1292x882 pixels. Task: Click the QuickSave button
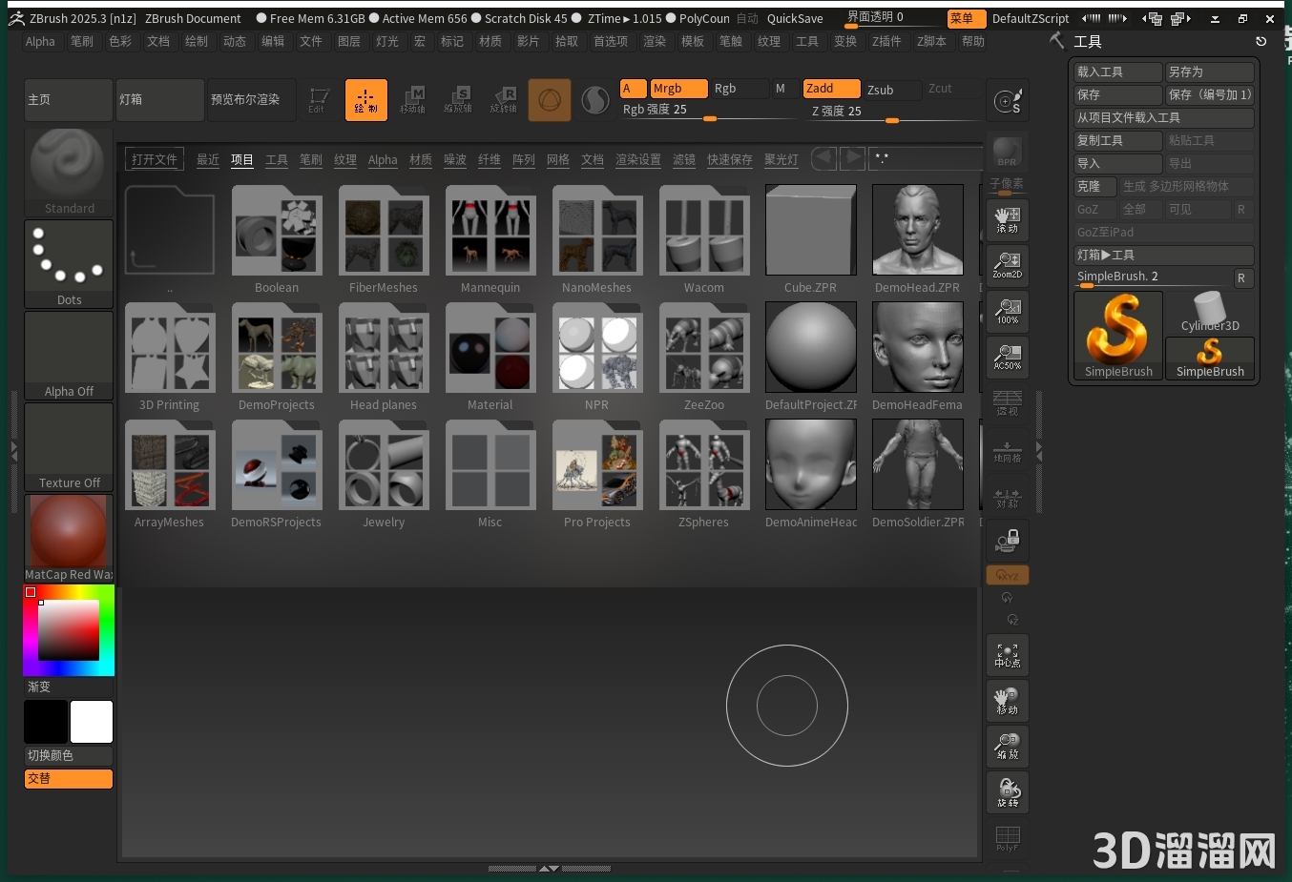(x=796, y=18)
